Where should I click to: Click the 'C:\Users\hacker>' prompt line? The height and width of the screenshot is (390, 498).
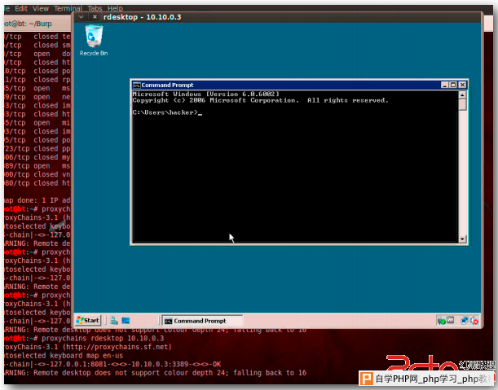[x=167, y=112]
